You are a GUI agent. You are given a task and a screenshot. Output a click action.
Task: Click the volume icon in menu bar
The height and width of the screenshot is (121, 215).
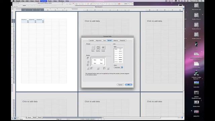pyautogui.click(x=188, y=1)
